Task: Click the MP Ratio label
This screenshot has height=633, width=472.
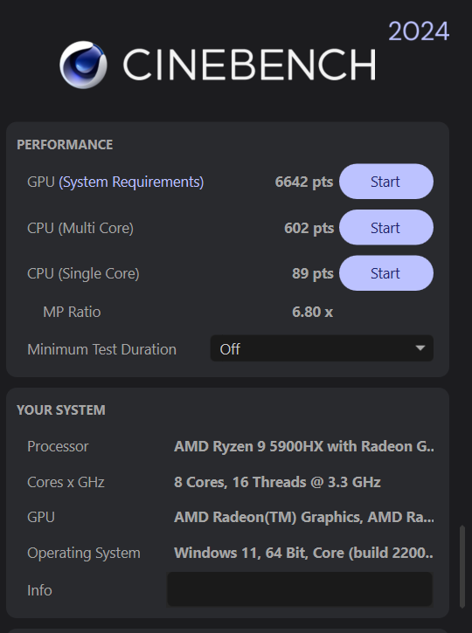Action: coord(72,312)
